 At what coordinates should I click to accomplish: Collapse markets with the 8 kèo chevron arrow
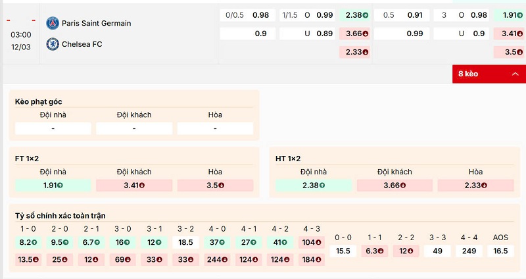514,74
